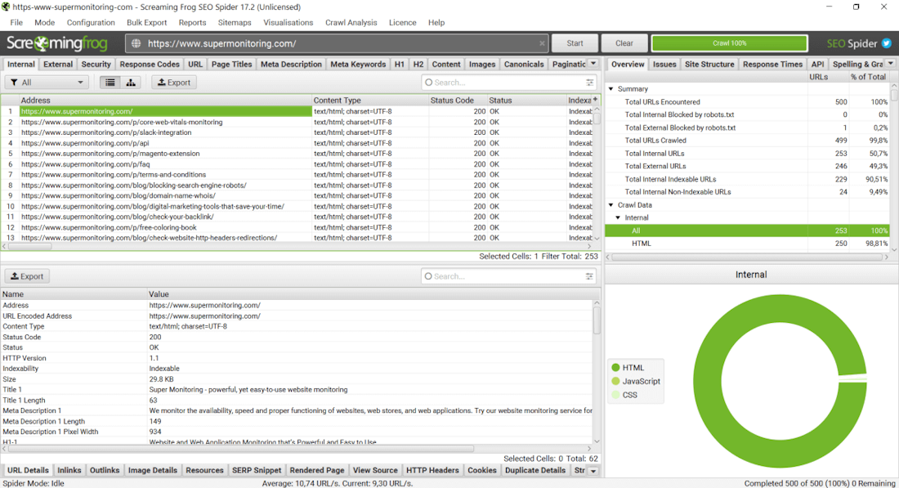The image size is (899, 488).
Task: Clear the URL bar with X icon
Action: (542, 43)
